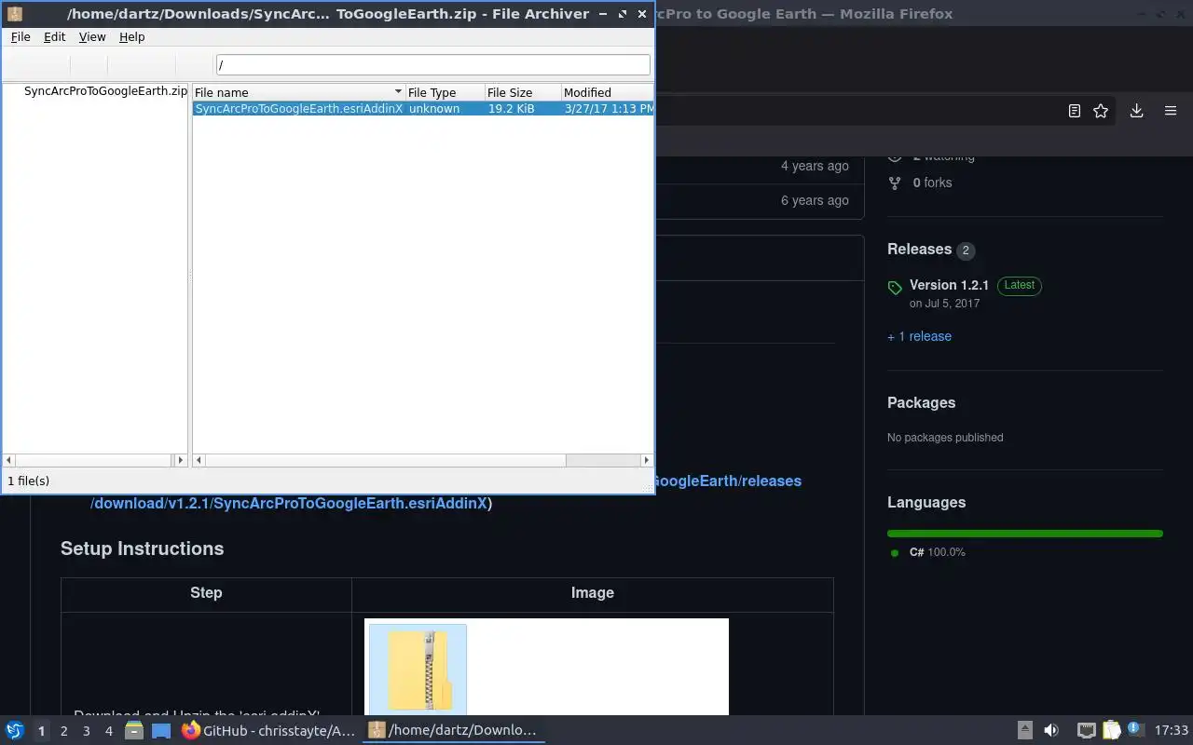Open the File menu in File Archiver
The height and width of the screenshot is (745, 1193).
(21, 36)
